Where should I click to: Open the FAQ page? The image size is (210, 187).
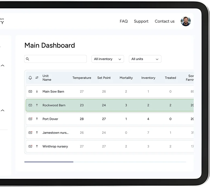124,21
